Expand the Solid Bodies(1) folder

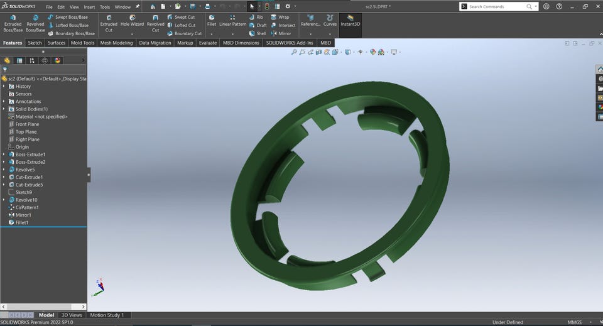coord(4,109)
